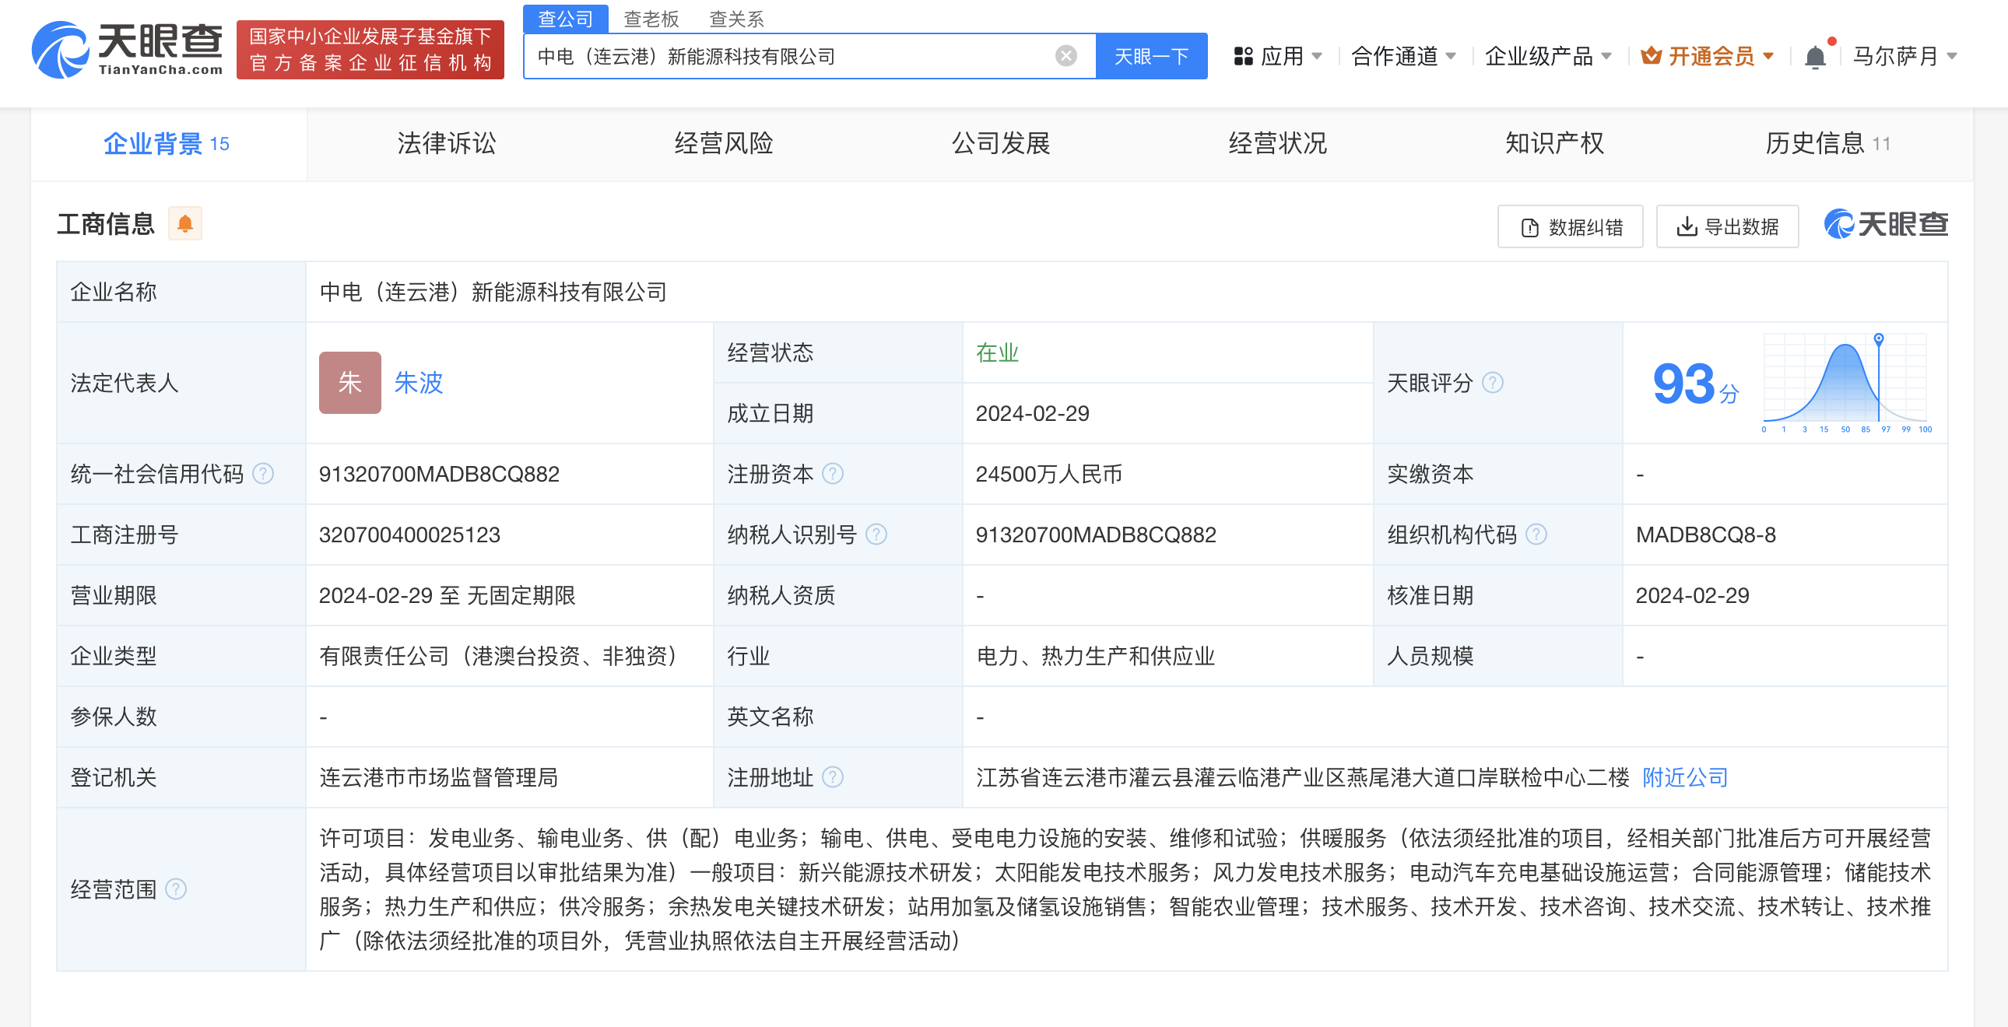Switch to the 历史信息 tab
The width and height of the screenshot is (2008, 1027).
click(1817, 143)
